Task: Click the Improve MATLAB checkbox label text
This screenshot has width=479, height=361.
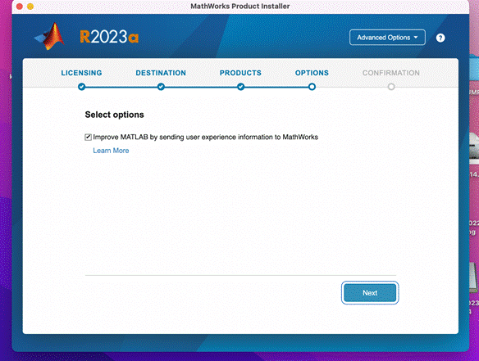Action: point(206,138)
